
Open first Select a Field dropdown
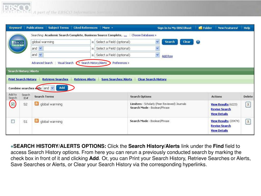(127, 42)
